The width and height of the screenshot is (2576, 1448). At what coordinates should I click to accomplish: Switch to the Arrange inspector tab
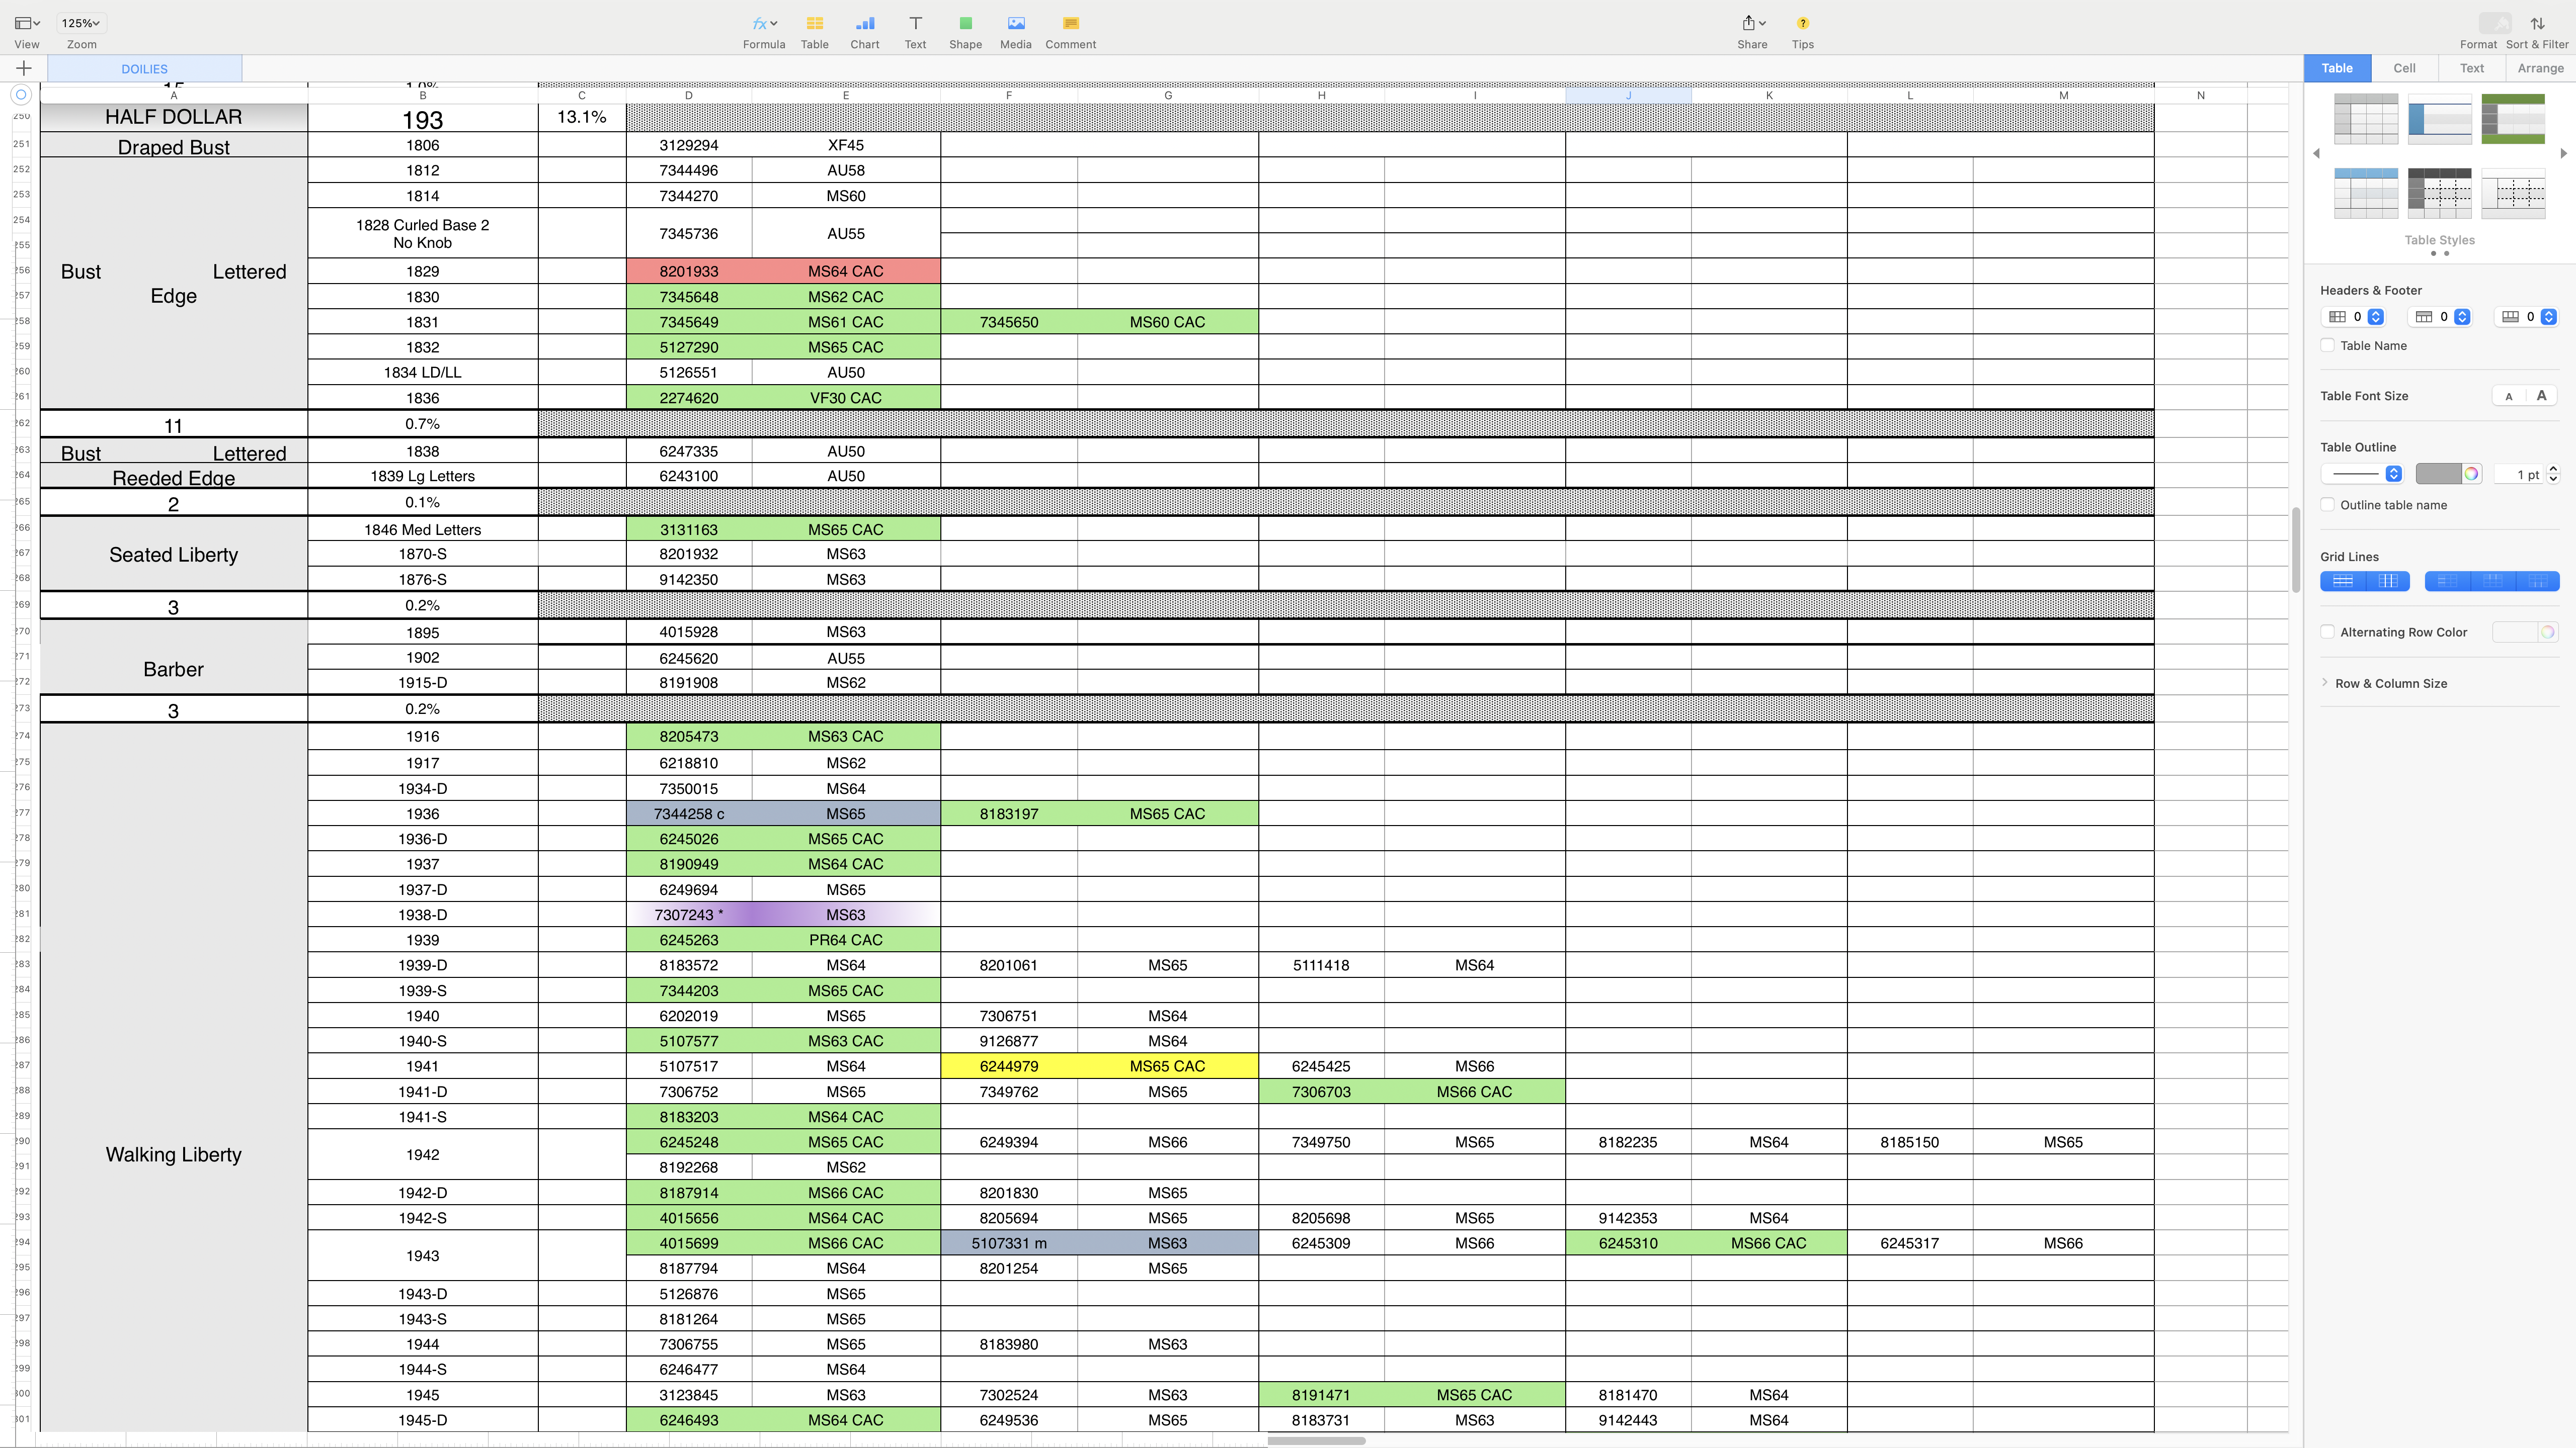2540,68
